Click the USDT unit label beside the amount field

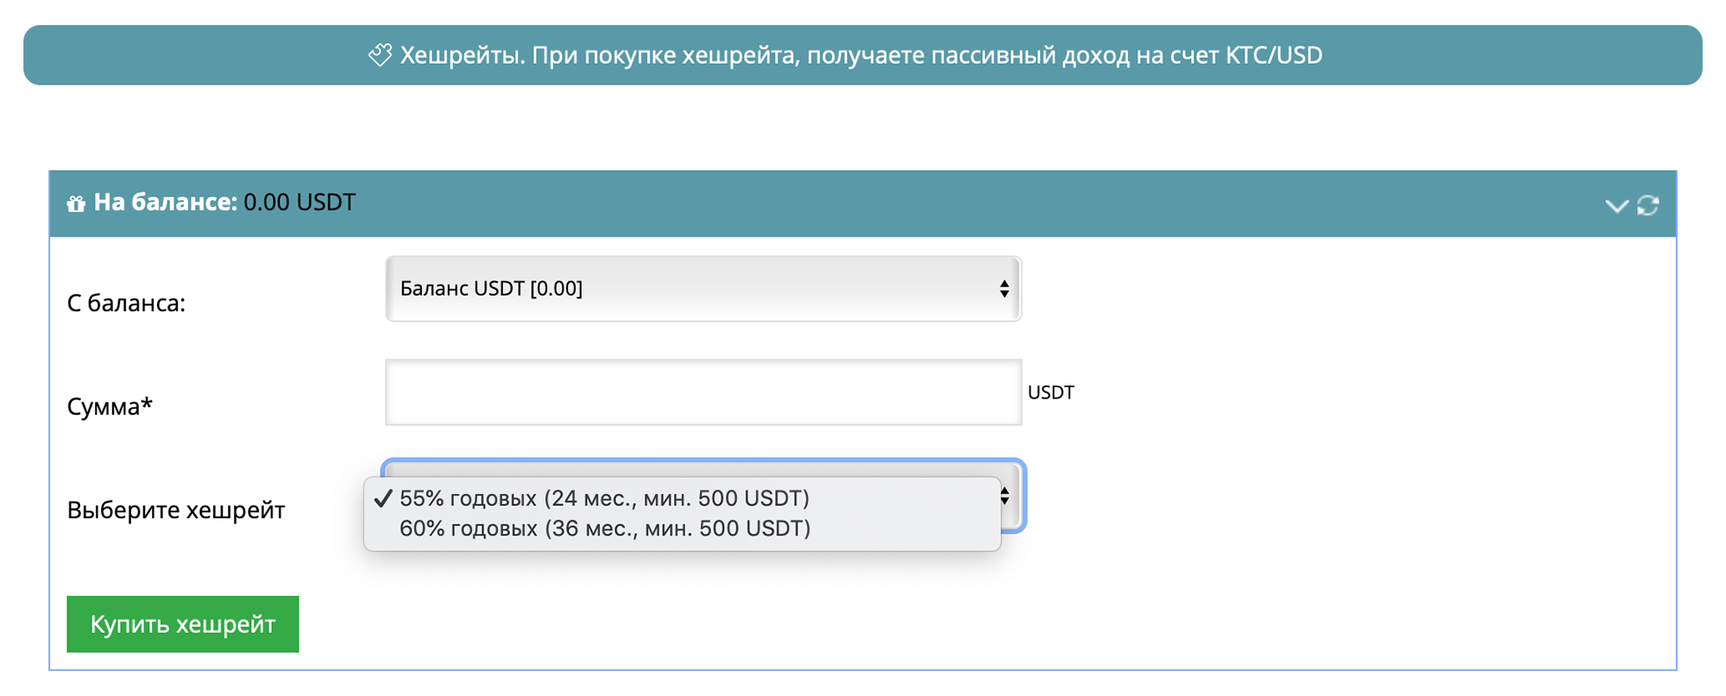tap(1050, 393)
